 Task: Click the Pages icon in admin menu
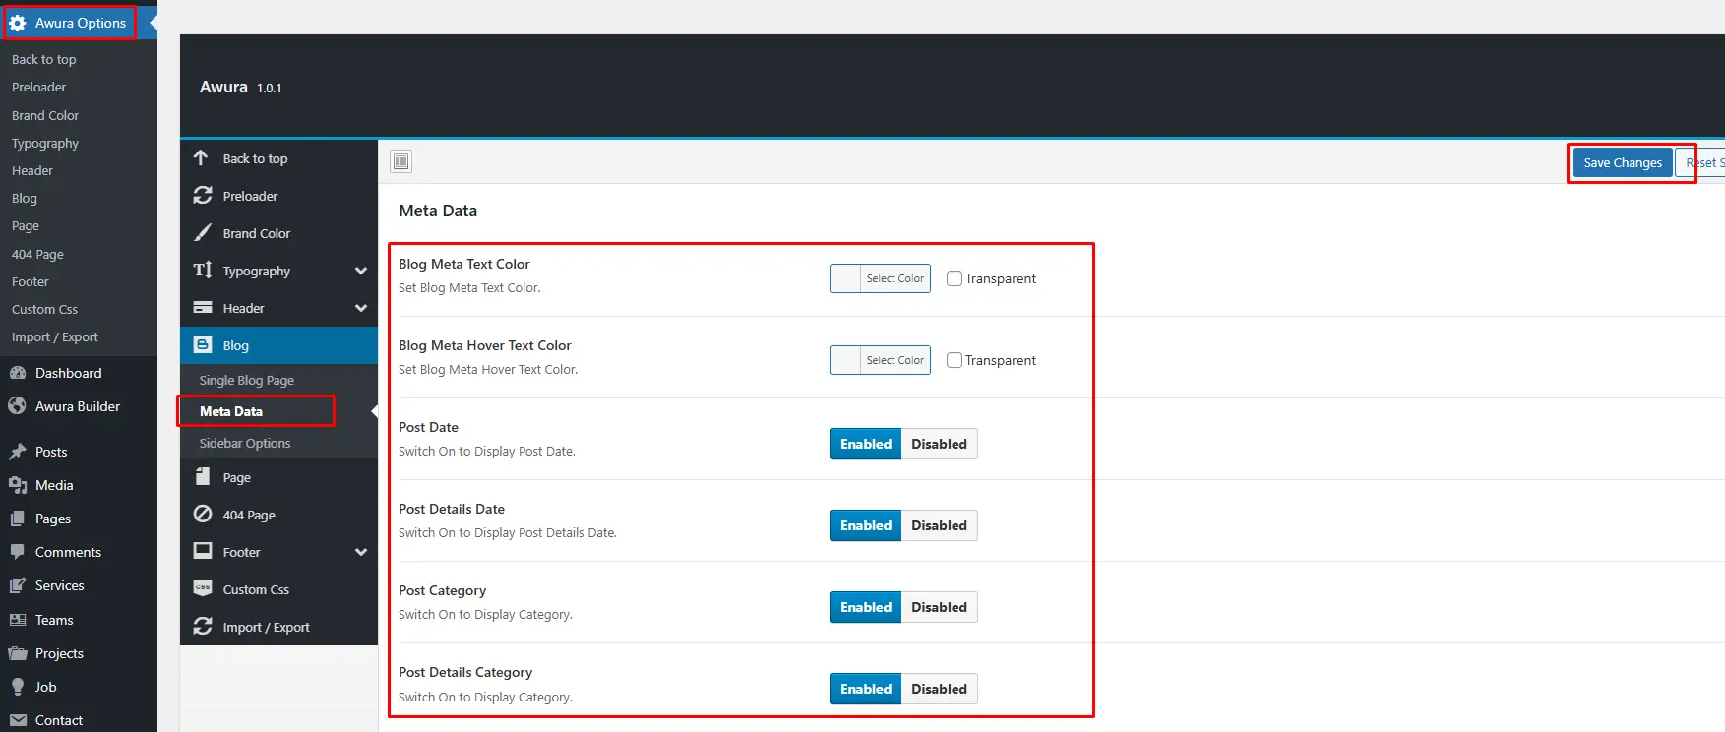click(x=17, y=518)
